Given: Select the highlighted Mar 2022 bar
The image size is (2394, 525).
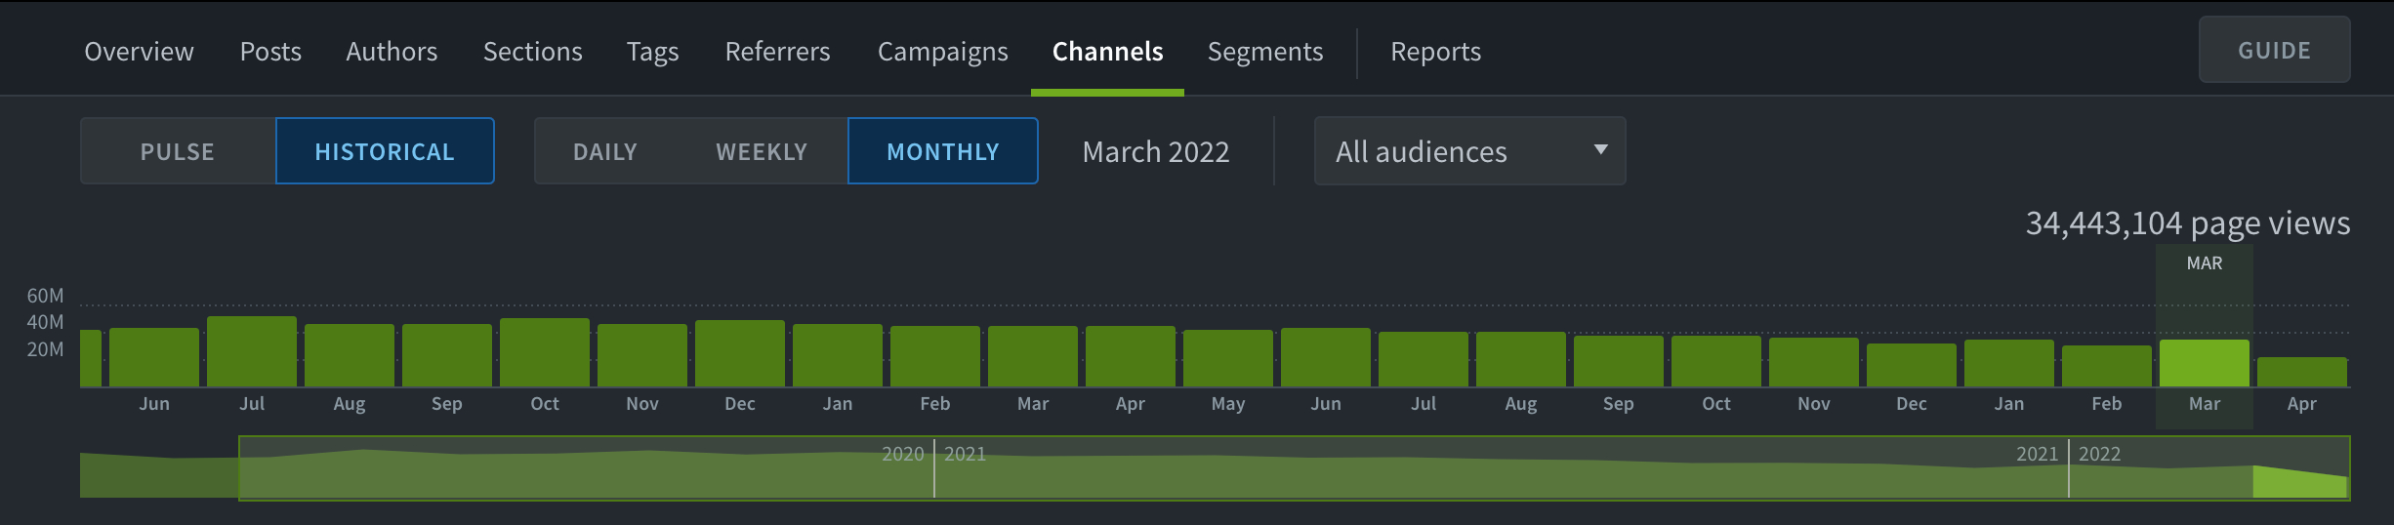Looking at the screenshot, I should (2205, 363).
